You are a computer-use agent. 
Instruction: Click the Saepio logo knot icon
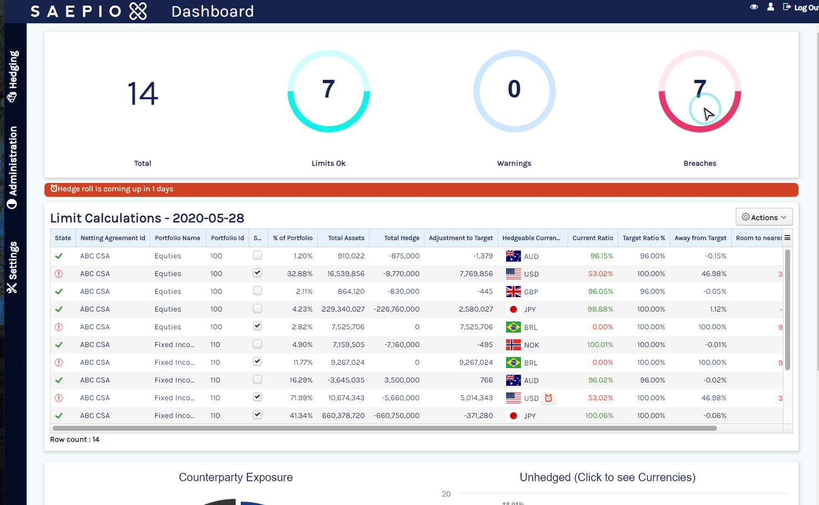(x=138, y=11)
